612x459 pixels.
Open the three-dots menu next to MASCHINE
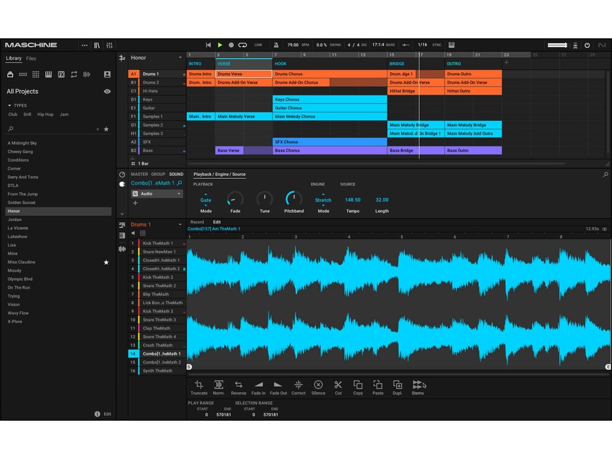pos(84,45)
